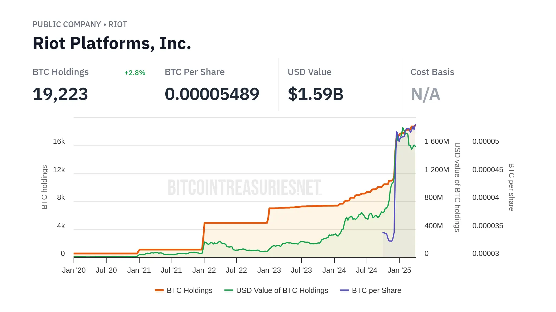
Task: Click the PUBLIC COMPANY • RIOT breadcrumb
Action: [80, 25]
